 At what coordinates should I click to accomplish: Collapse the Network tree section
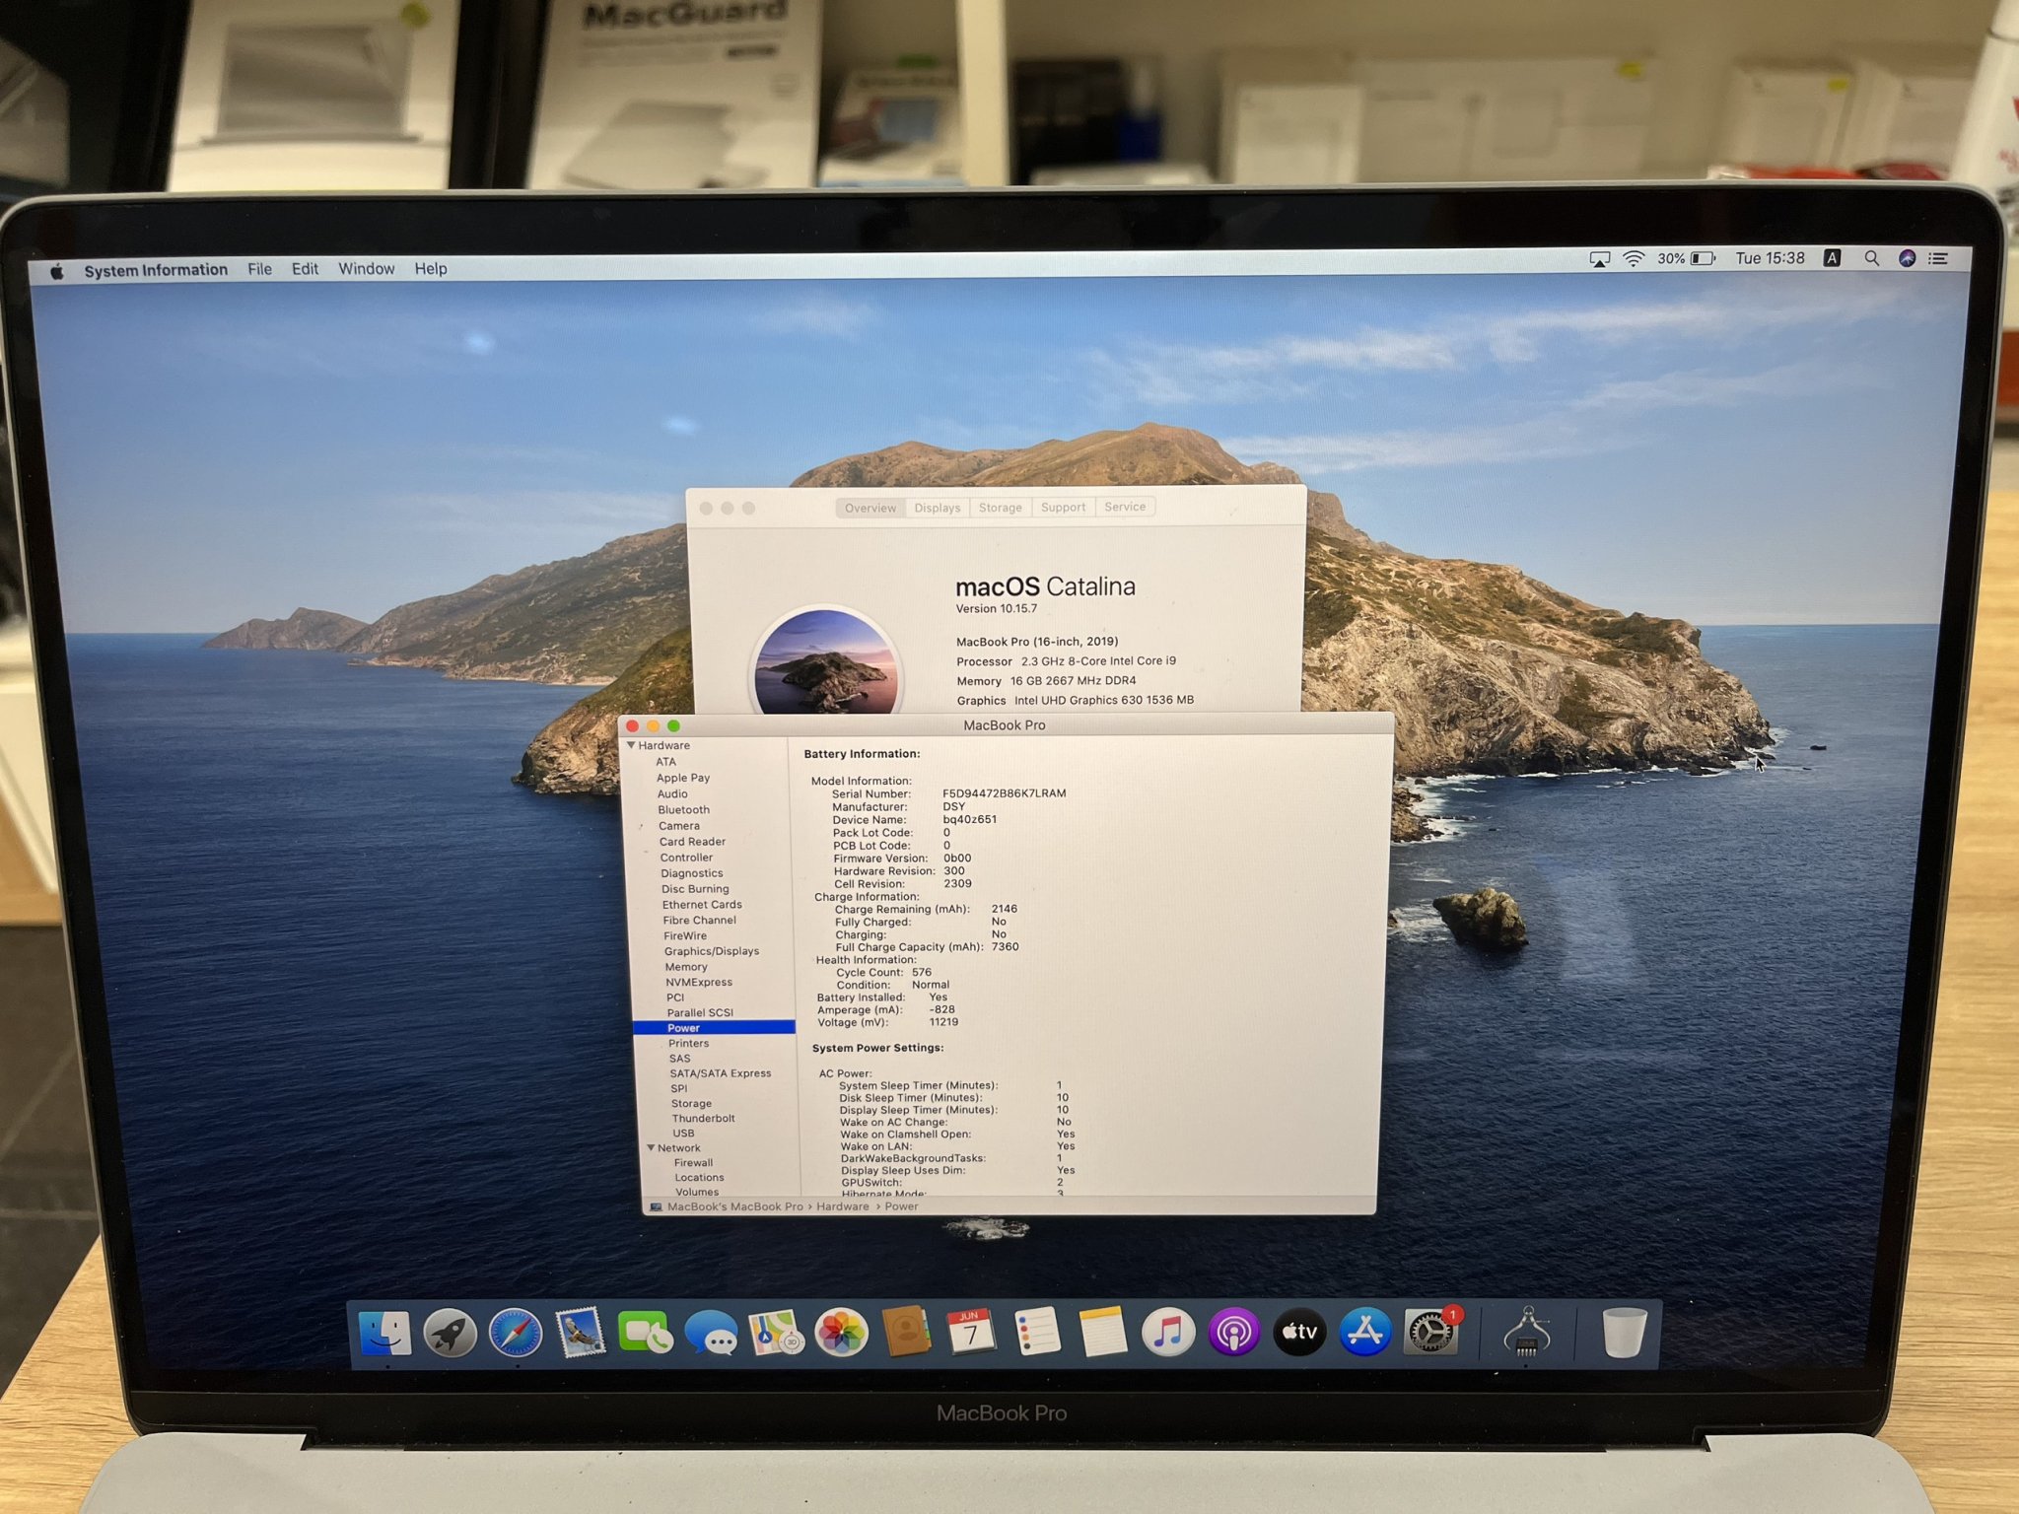click(651, 1147)
